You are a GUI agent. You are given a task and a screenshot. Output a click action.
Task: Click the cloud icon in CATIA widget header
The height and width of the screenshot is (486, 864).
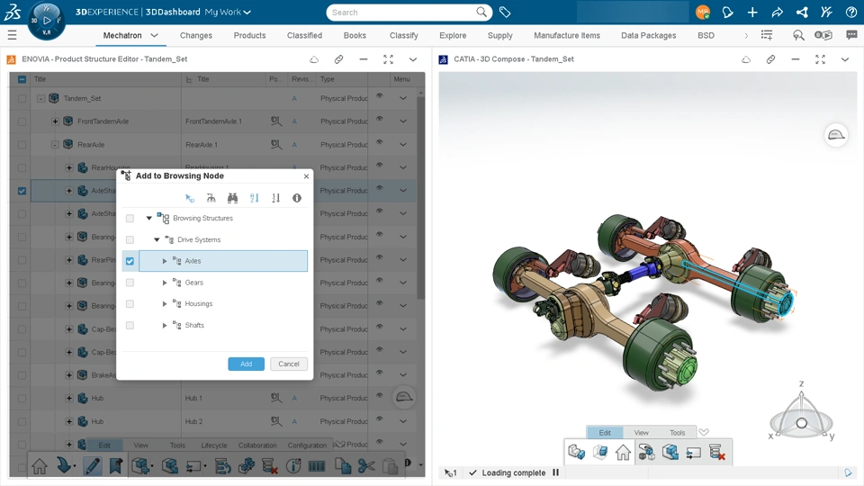(745, 59)
